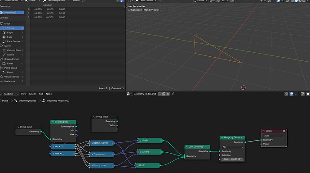Expand the Front_corner node
This screenshot has height=173, width=310.
pyautogui.click(x=92, y=165)
